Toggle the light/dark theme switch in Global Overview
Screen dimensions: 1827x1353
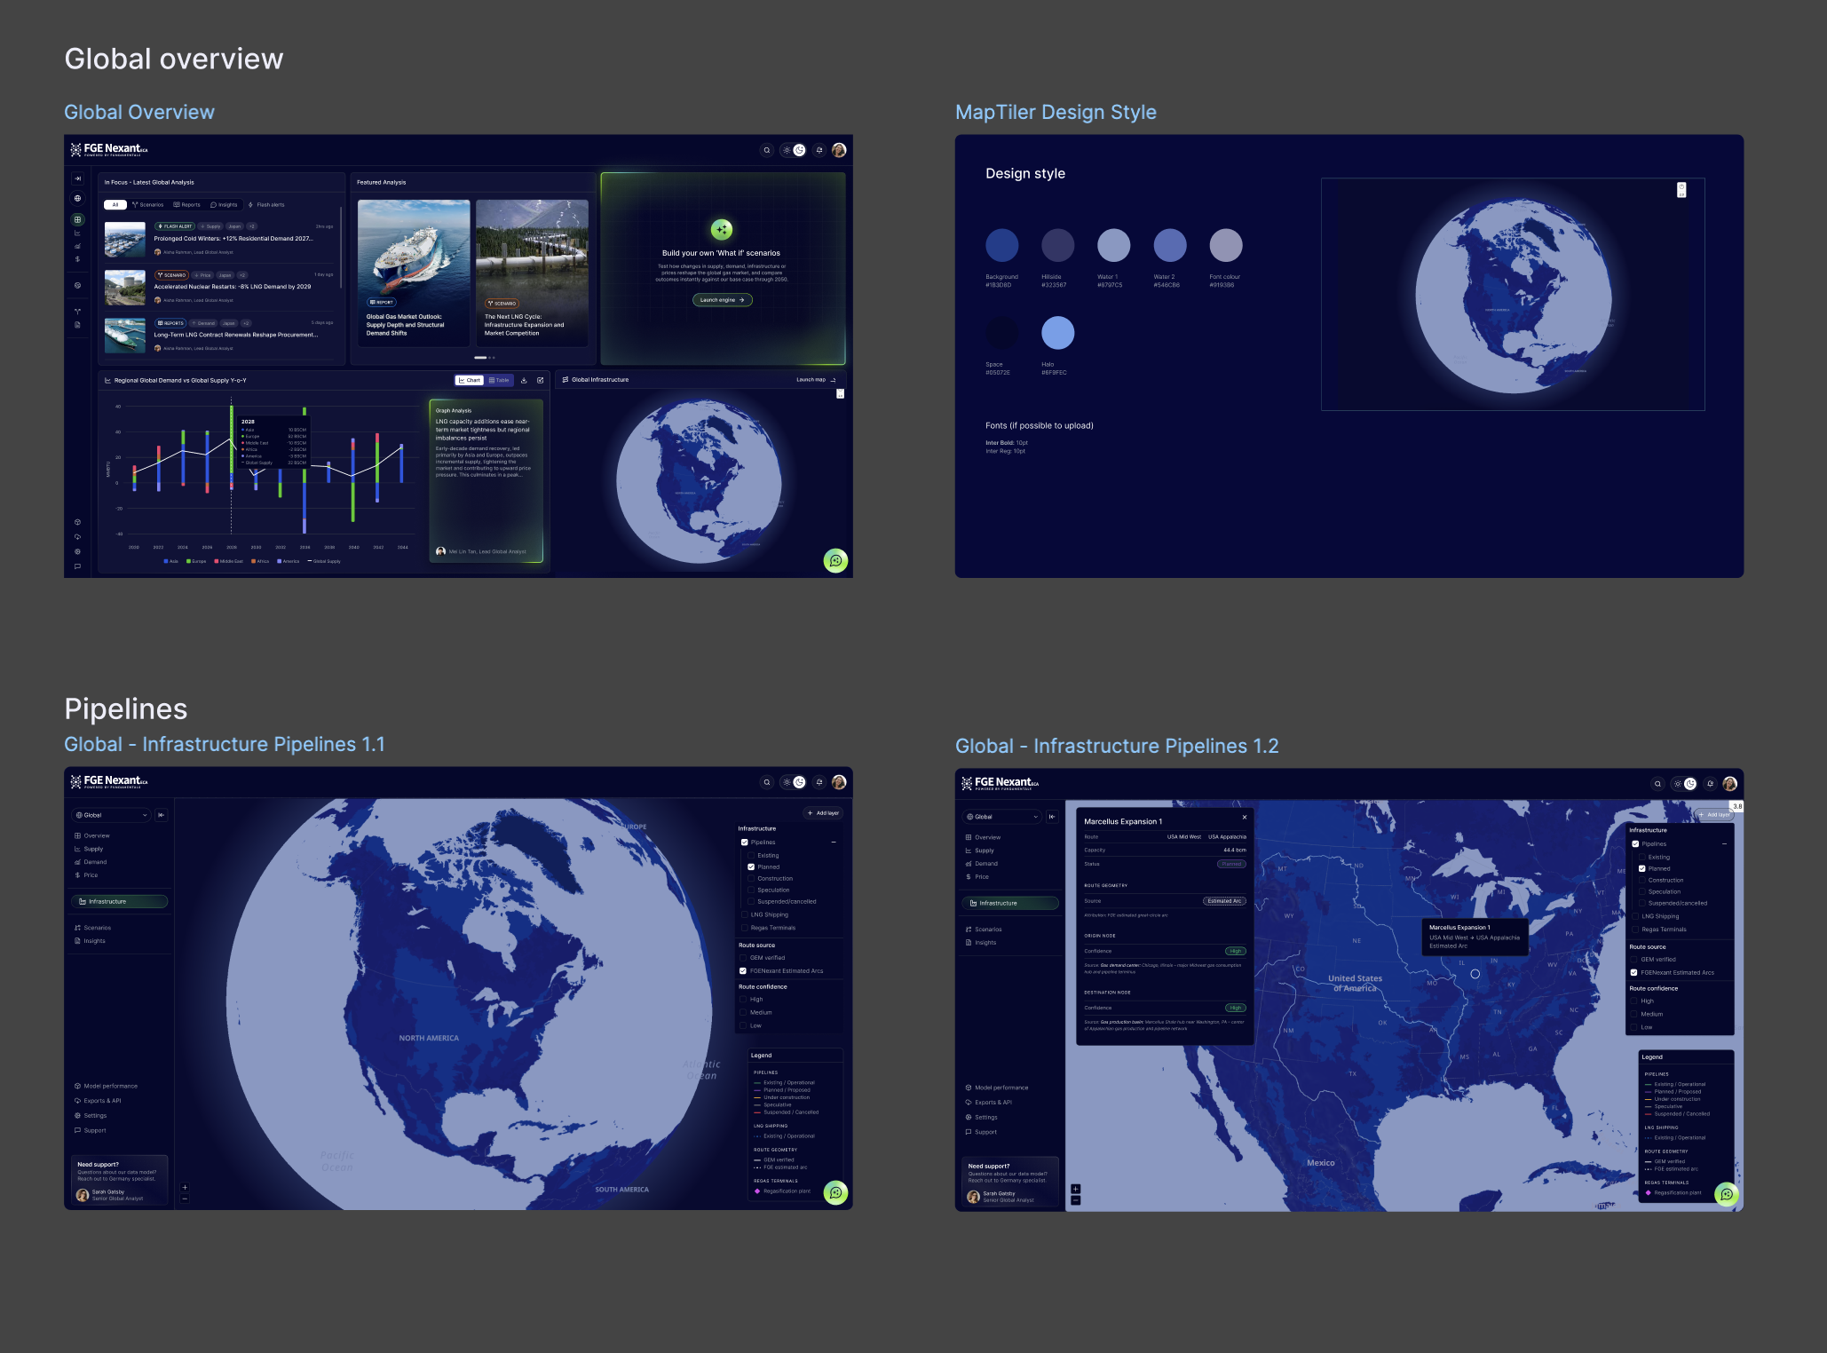tap(793, 150)
